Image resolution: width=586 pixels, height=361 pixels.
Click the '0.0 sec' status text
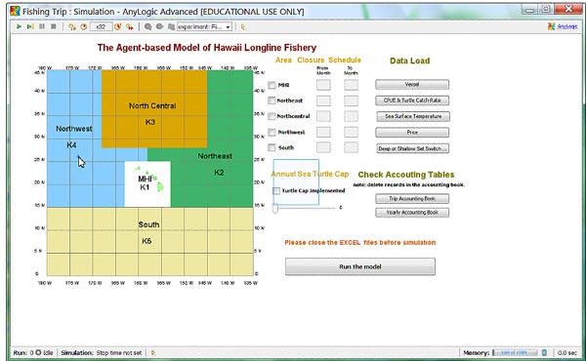pos(567,353)
